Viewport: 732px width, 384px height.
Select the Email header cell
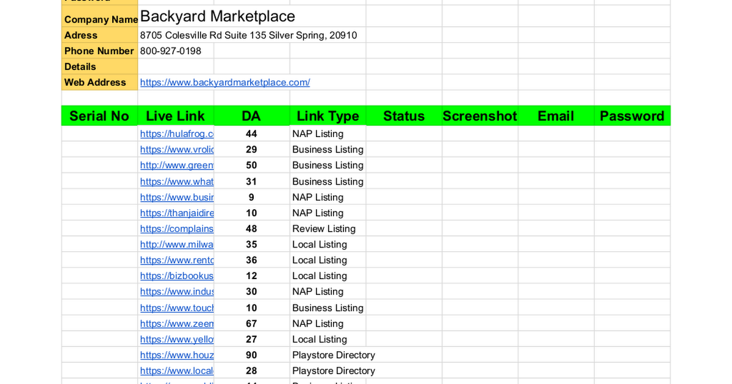click(x=556, y=116)
